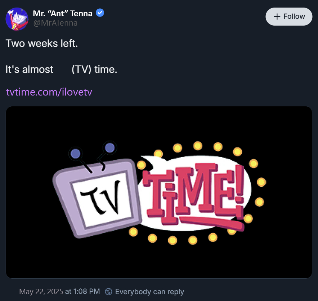Click the "Two weeks left." post text
This screenshot has height=301, width=318.
click(42, 44)
